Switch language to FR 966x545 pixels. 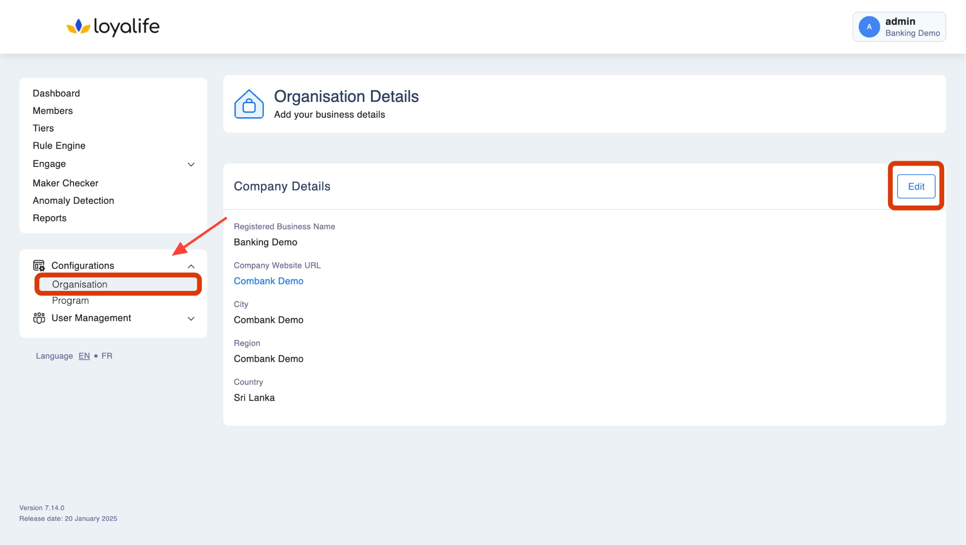click(x=107, y=356)
